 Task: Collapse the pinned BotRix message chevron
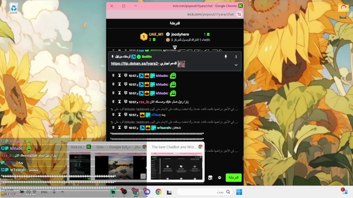[236, 65]
